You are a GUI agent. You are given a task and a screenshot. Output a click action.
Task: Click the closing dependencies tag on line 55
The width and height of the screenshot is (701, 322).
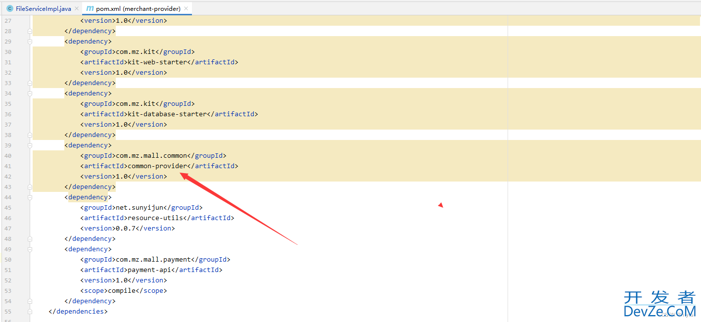pos(78,312)
